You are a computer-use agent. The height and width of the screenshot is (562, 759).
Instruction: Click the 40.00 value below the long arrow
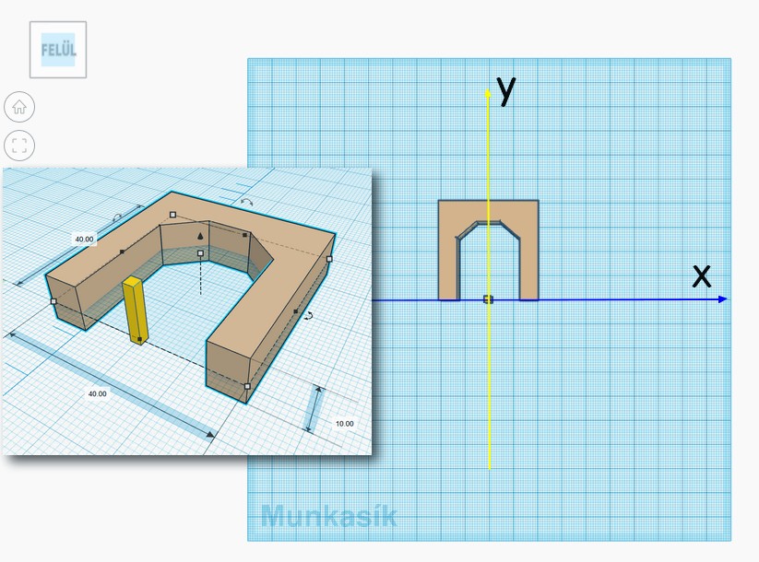point(97,393)
